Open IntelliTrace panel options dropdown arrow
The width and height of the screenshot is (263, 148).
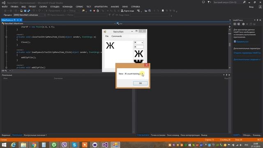(255, 20)
